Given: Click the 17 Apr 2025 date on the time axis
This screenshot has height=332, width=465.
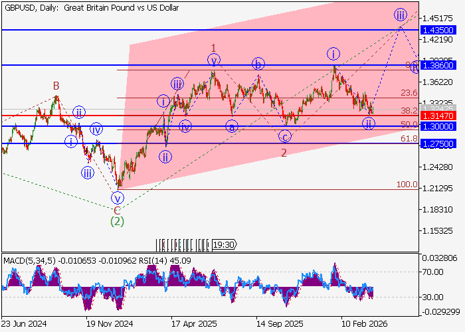Looking at the screenshot, I should tap(194, 323).
